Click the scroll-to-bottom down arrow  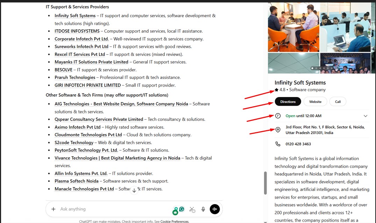click(x=134, y=191)
